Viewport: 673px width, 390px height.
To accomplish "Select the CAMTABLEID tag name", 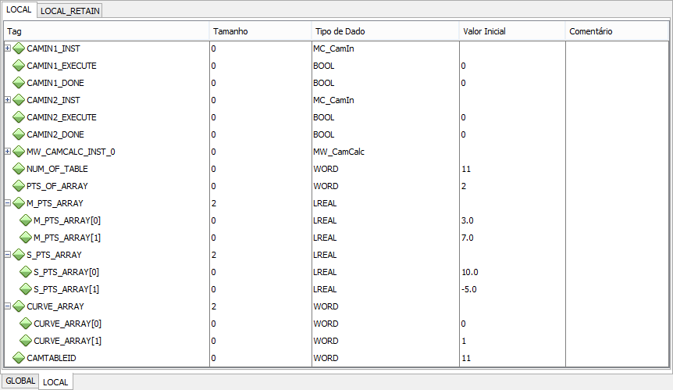I will 51,358.
